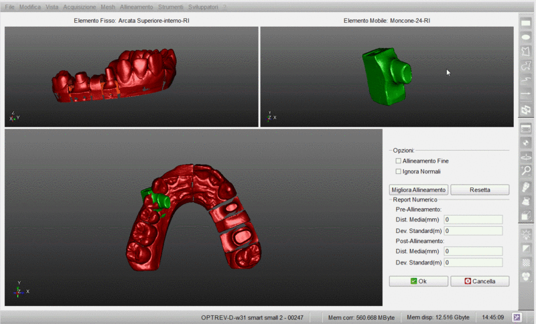The image size is (536, 324).
Task: Activate the magnifier zoom tool
Action: 526,171
